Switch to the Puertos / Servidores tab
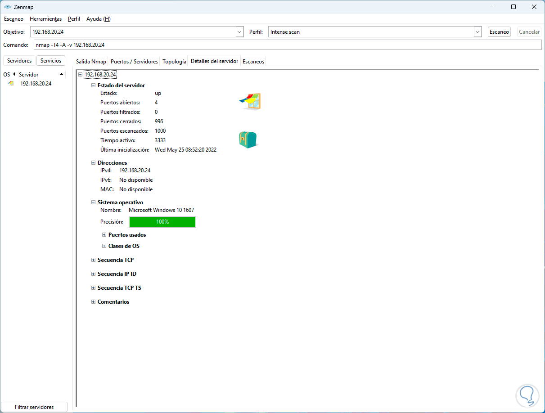 tap(134, 62)
